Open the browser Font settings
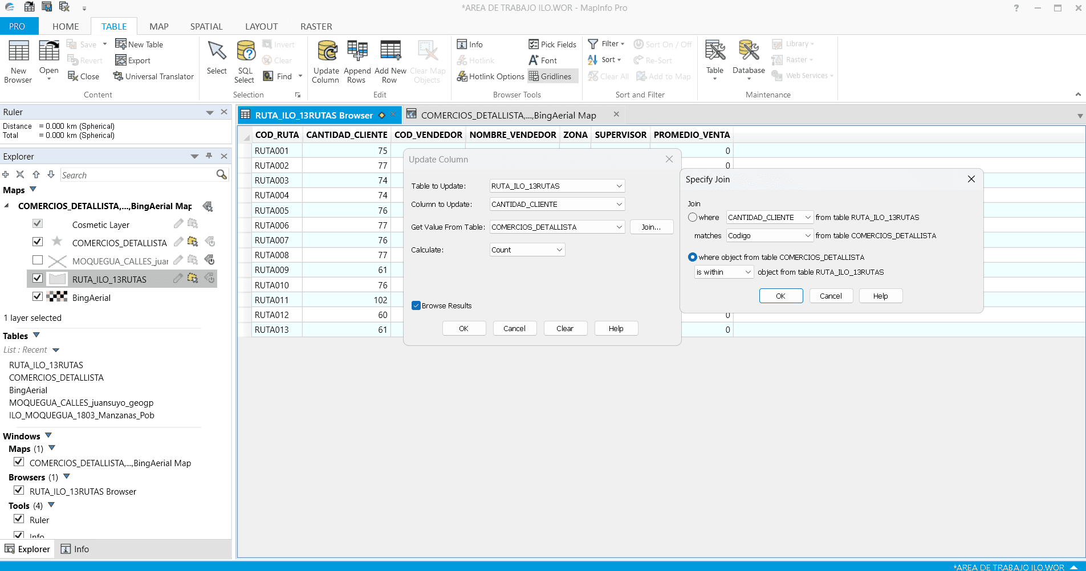Image resolution: width=1086 pixels, height=571 pixels. (x=543, y=60)
